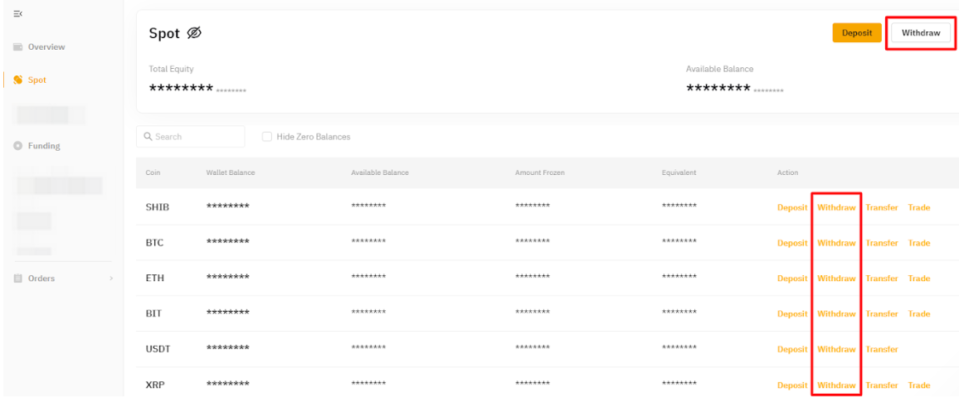
Task: Click Deposit link for SHIB
Action: coord(791,207)
